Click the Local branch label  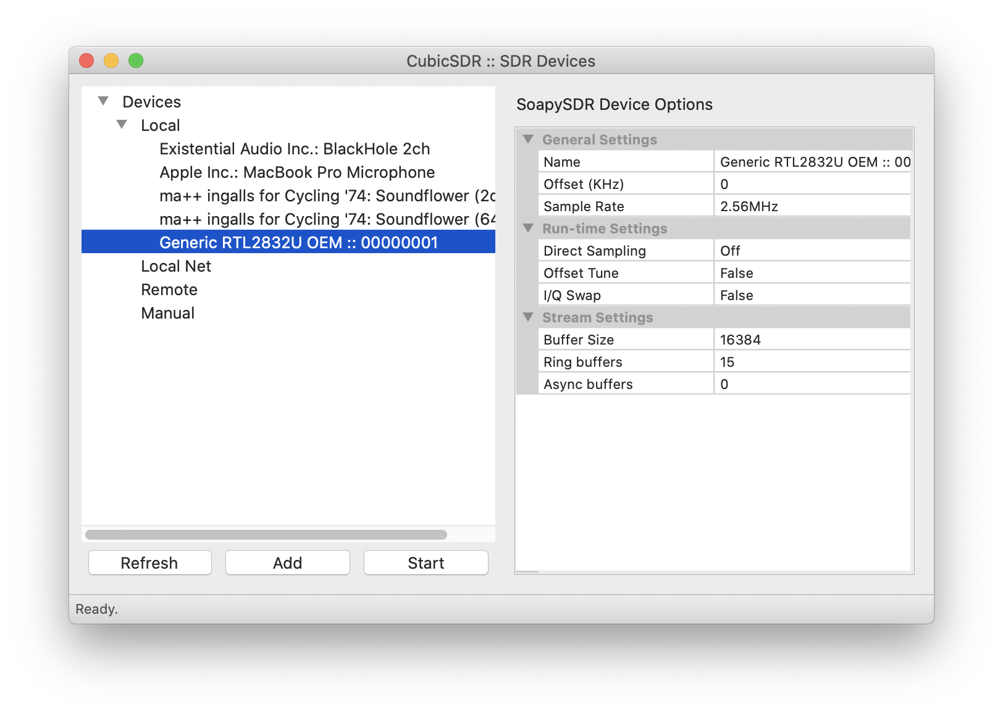pos(161,125)
